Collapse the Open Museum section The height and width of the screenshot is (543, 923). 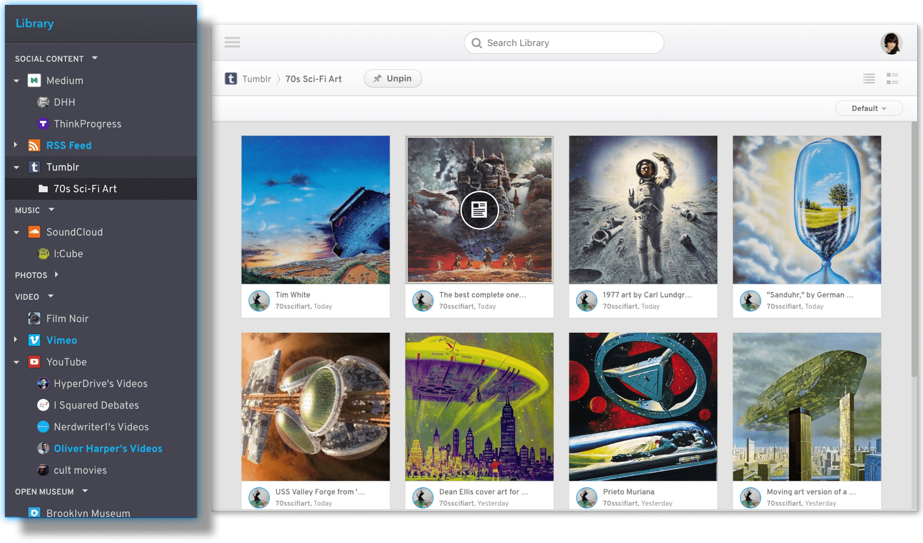click(x=85, y=491)
